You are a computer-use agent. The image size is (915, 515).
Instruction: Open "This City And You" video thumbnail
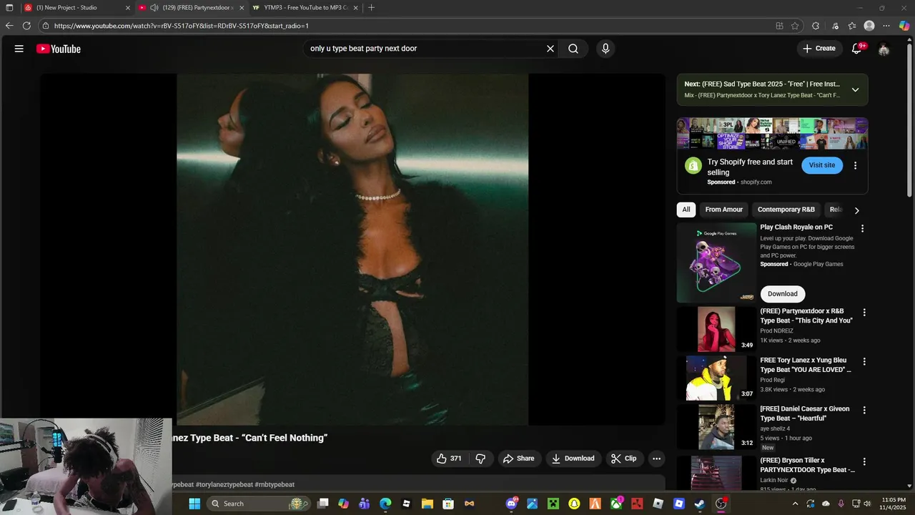pyautogui.click(x=716, y=329)
